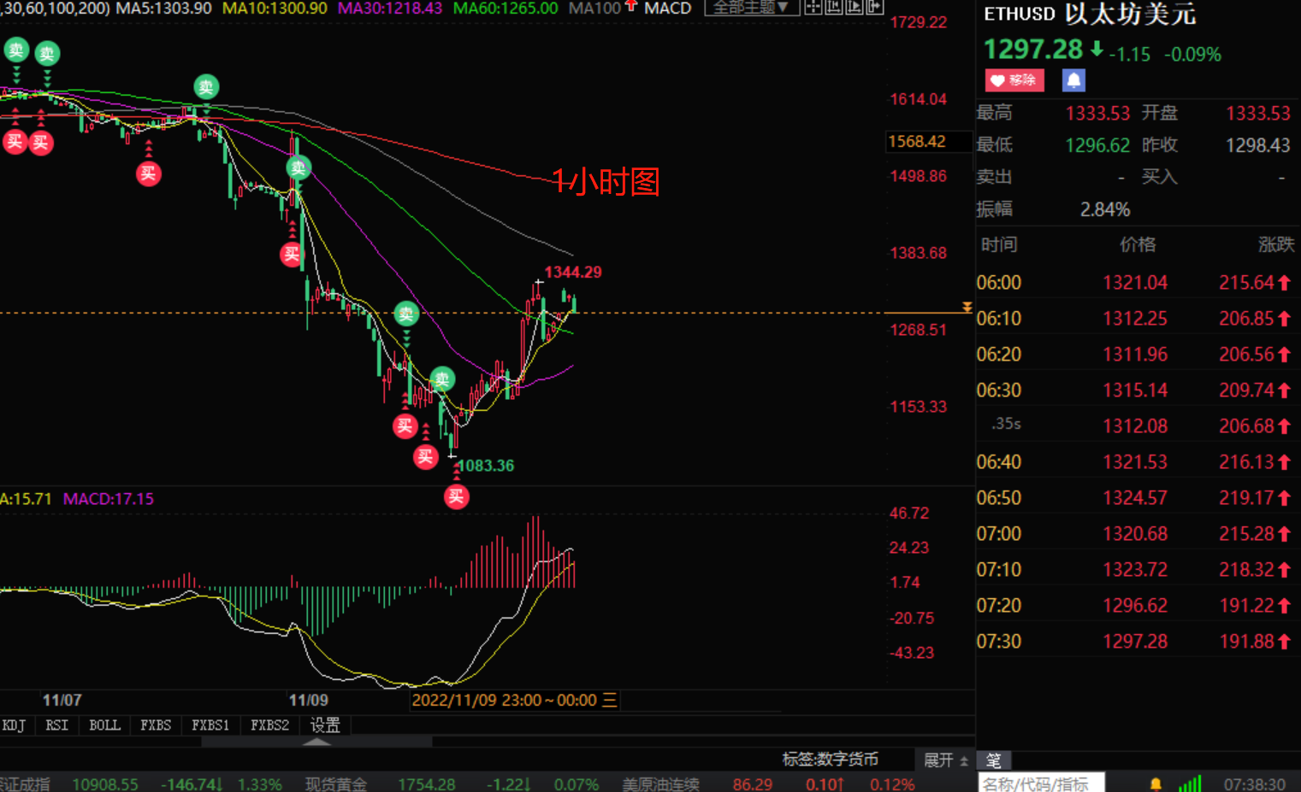Click the yellow notification bell in status bar
Screen dimensions: 1301x792
(x=1156, y=783)
